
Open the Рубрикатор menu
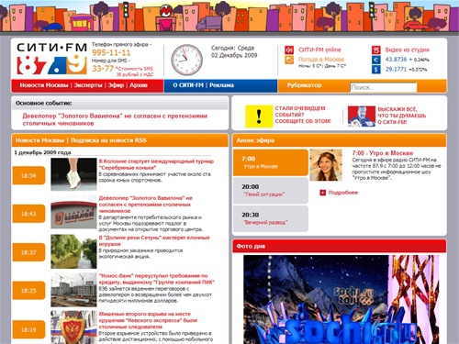304,85
